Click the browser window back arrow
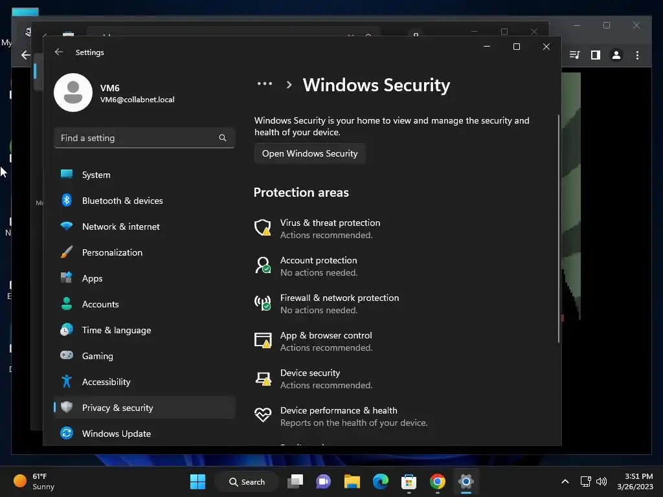The image size is (663, 497). (26, 55)
